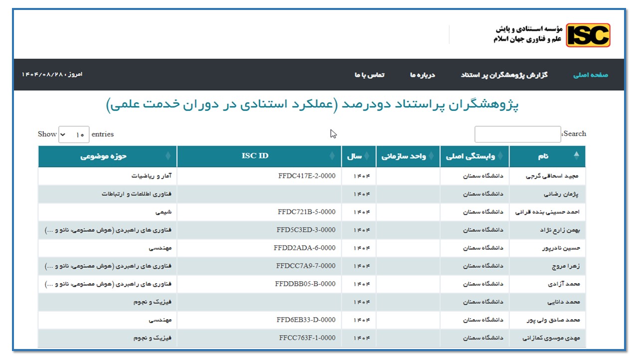This screenshot has height=359, width=638.
Task: Click inside the Search input field
Action: click(x=517, y=134)
